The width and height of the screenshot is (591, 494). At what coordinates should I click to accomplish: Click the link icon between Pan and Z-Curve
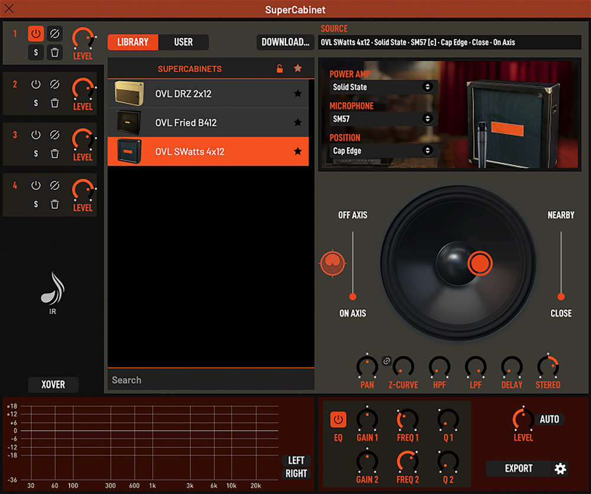(386, 361)
